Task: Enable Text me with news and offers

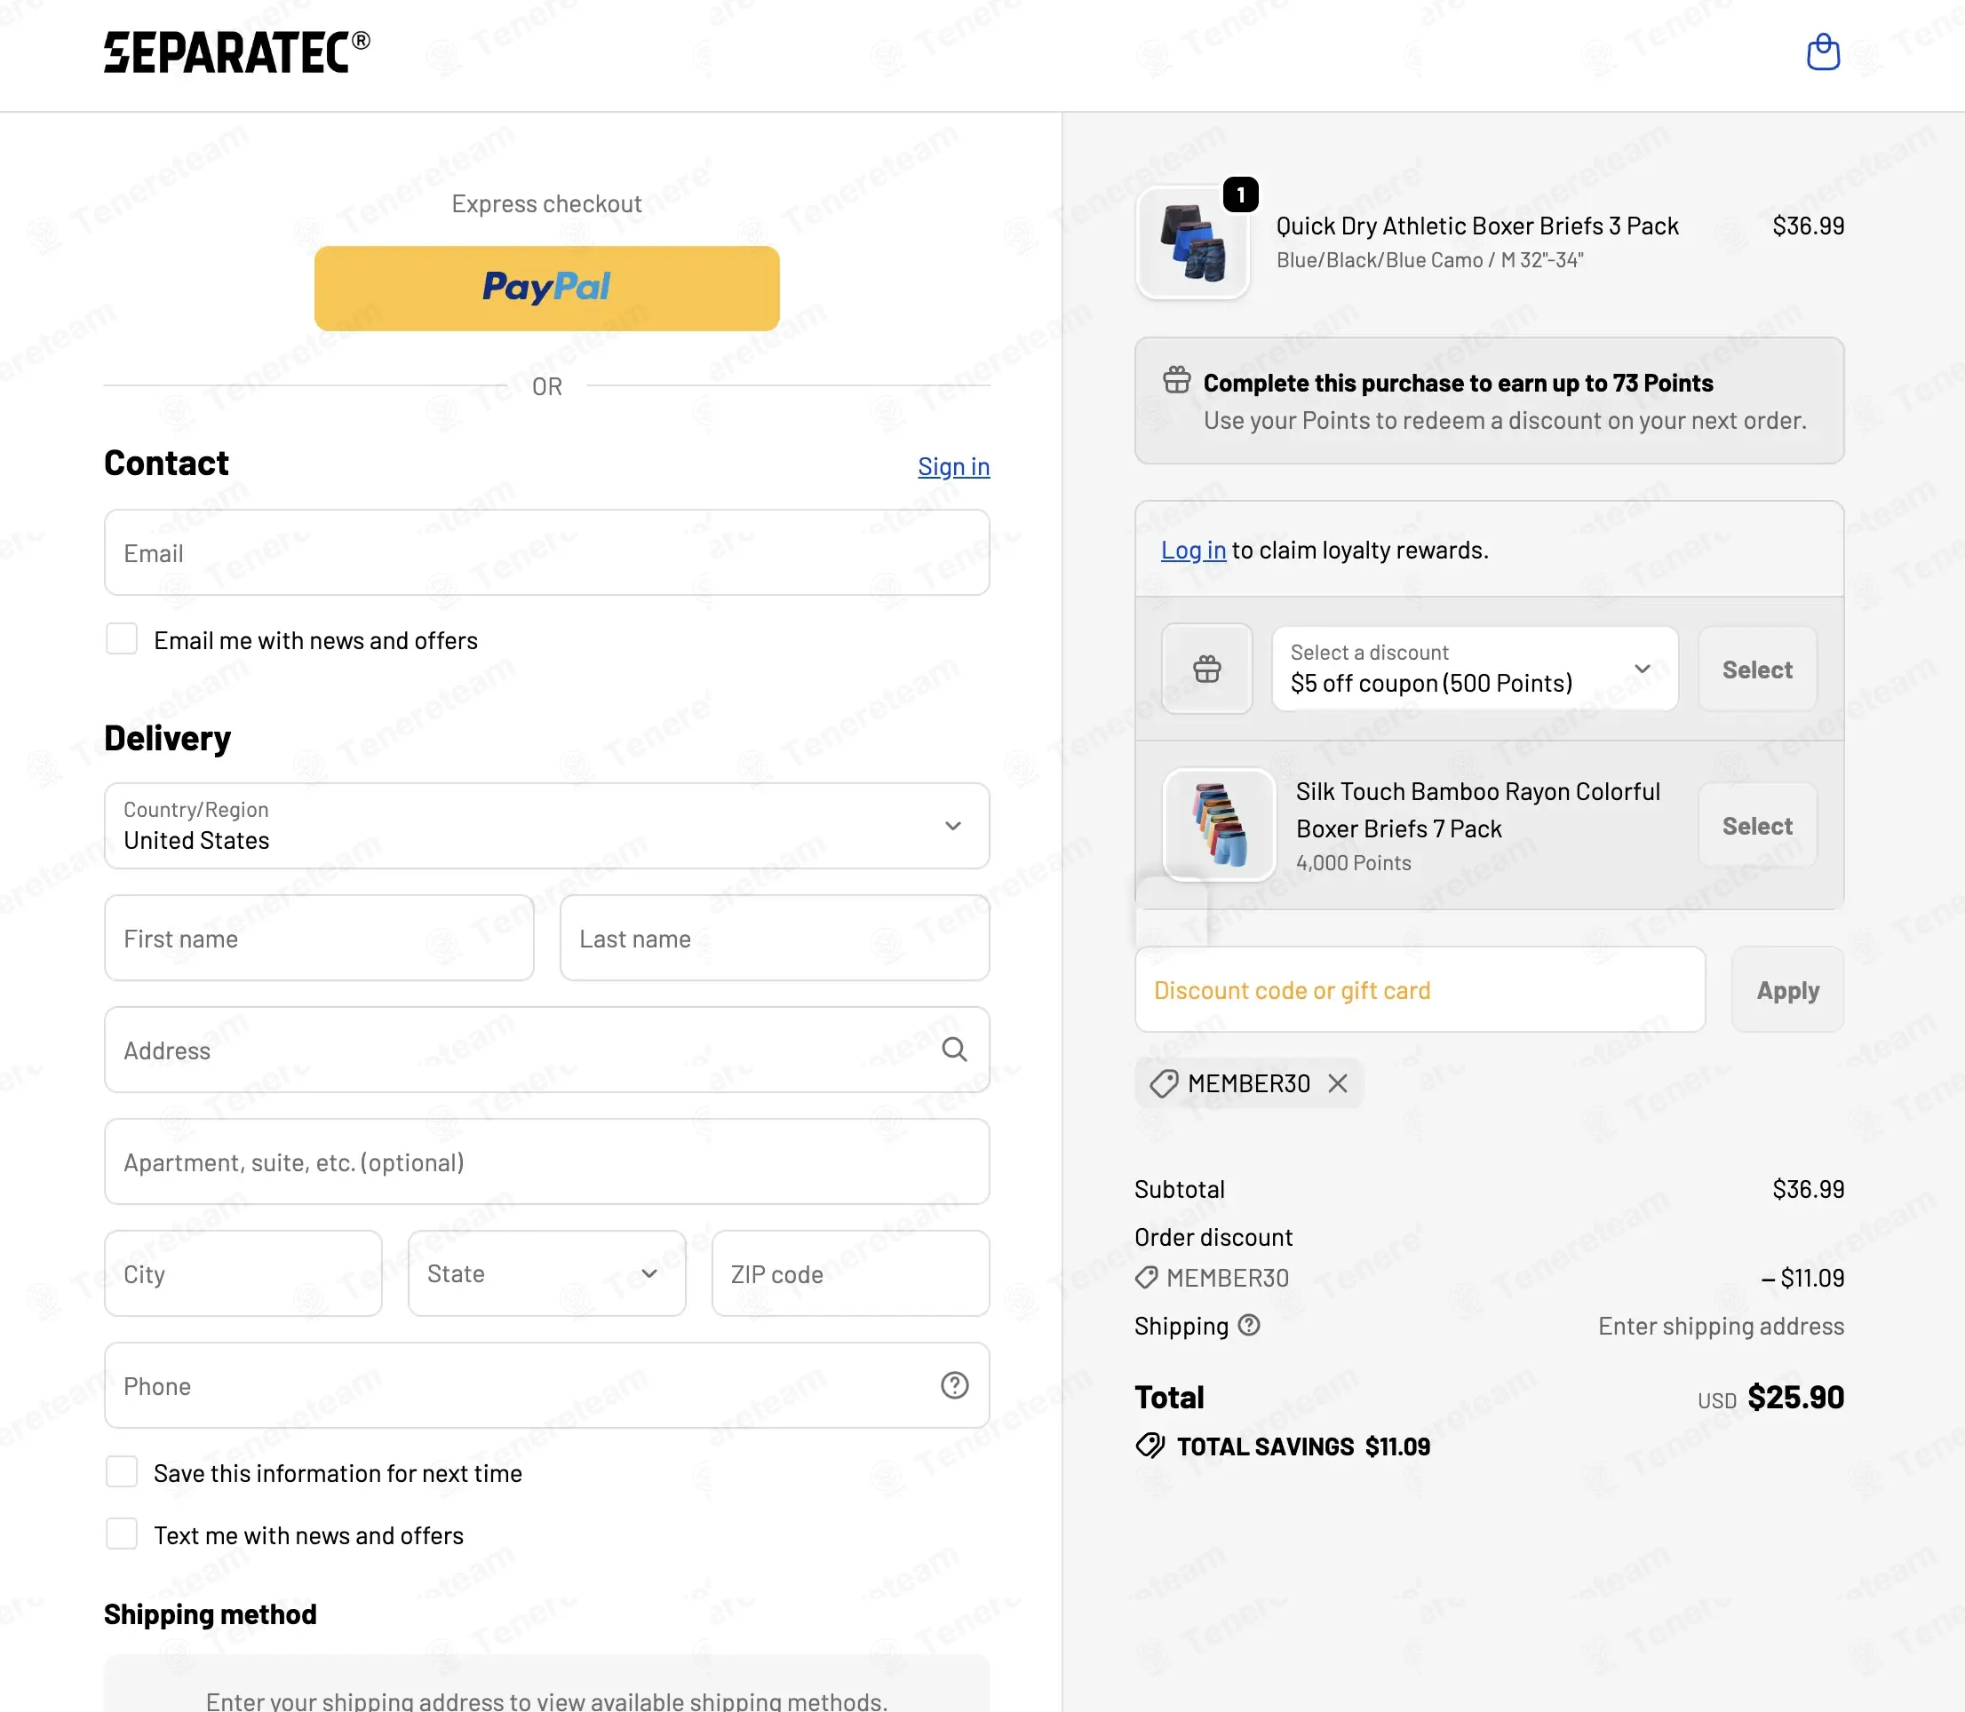Action: pyautogui.click(x=122, y=1534)
